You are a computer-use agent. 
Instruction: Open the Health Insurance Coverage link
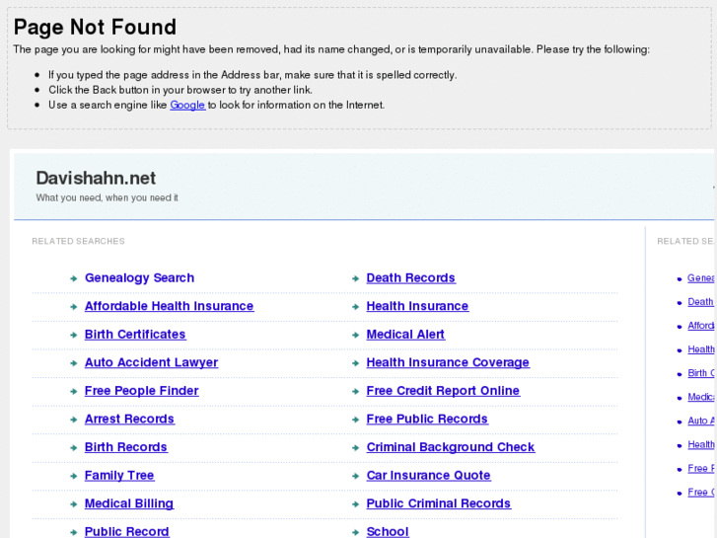point(447,362)
